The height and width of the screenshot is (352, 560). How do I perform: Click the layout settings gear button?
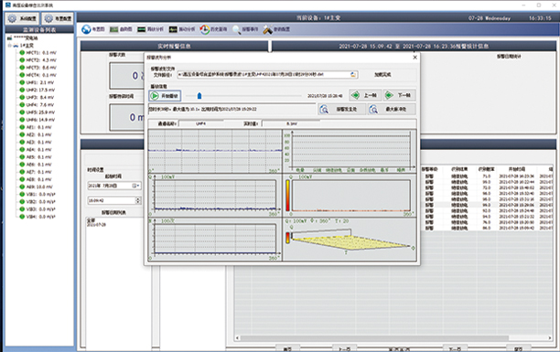click(58, 18)
